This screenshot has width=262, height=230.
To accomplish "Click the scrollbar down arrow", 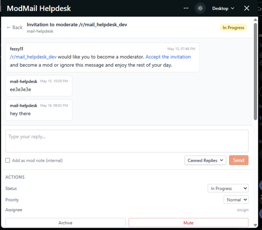I will tap(255, 225).
